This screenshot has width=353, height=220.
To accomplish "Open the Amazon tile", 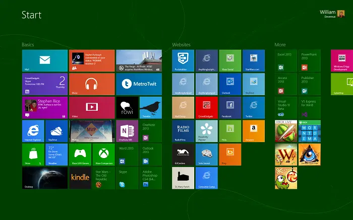I will point(254,131).
